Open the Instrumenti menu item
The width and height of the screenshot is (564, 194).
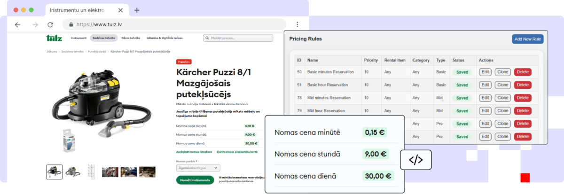[78, 38]
